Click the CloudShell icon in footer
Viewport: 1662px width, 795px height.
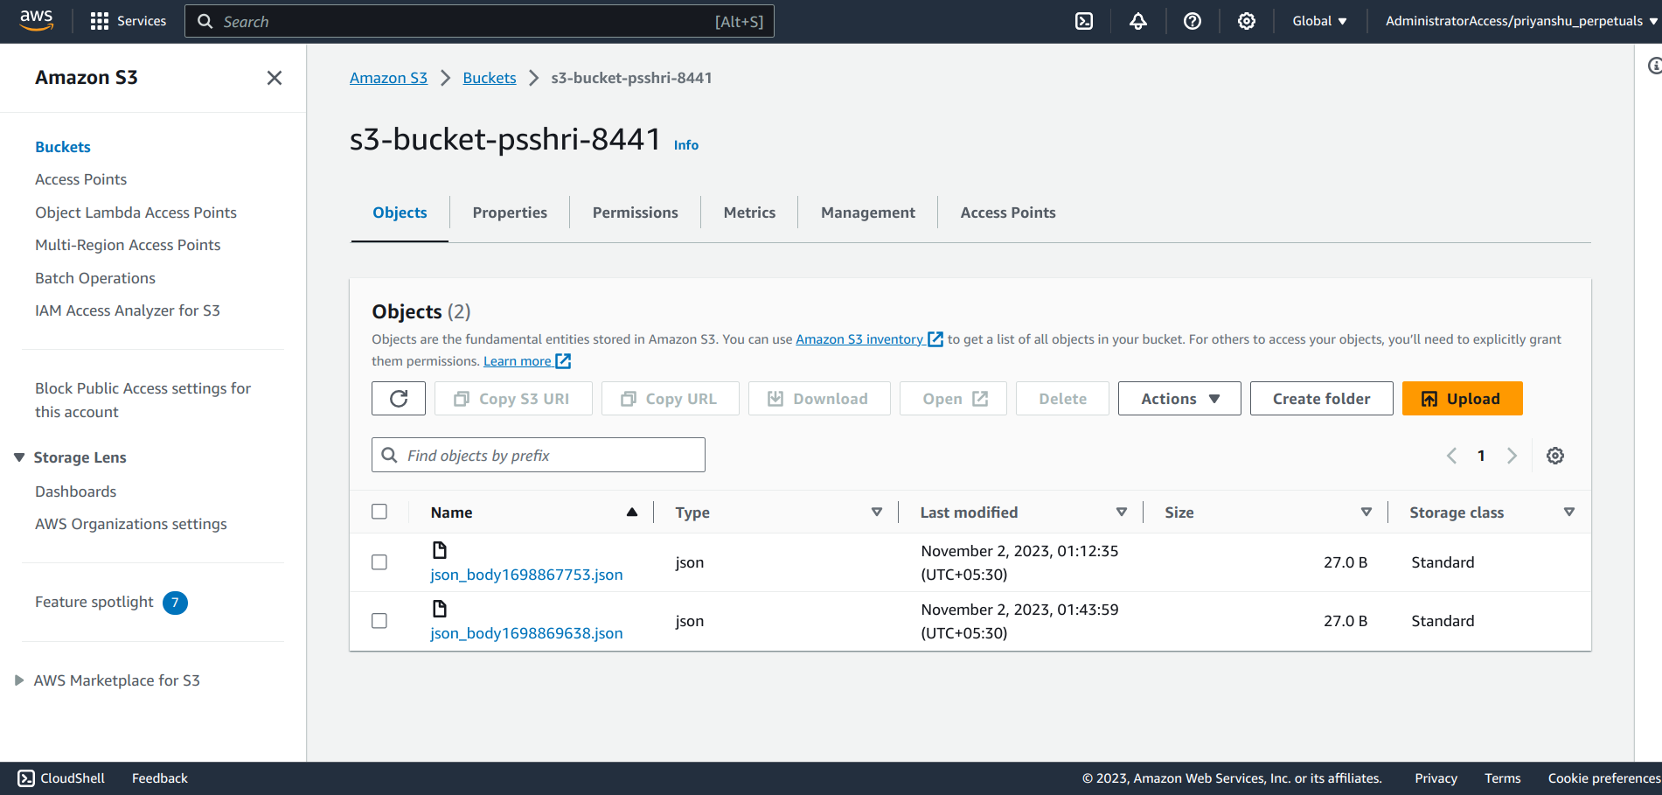tap(26, 778)
